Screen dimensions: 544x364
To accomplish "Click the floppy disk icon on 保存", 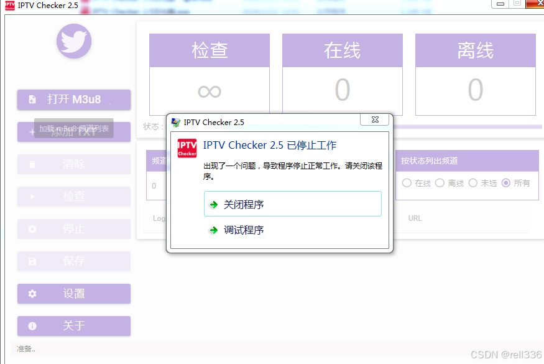I will pos(32,261).
